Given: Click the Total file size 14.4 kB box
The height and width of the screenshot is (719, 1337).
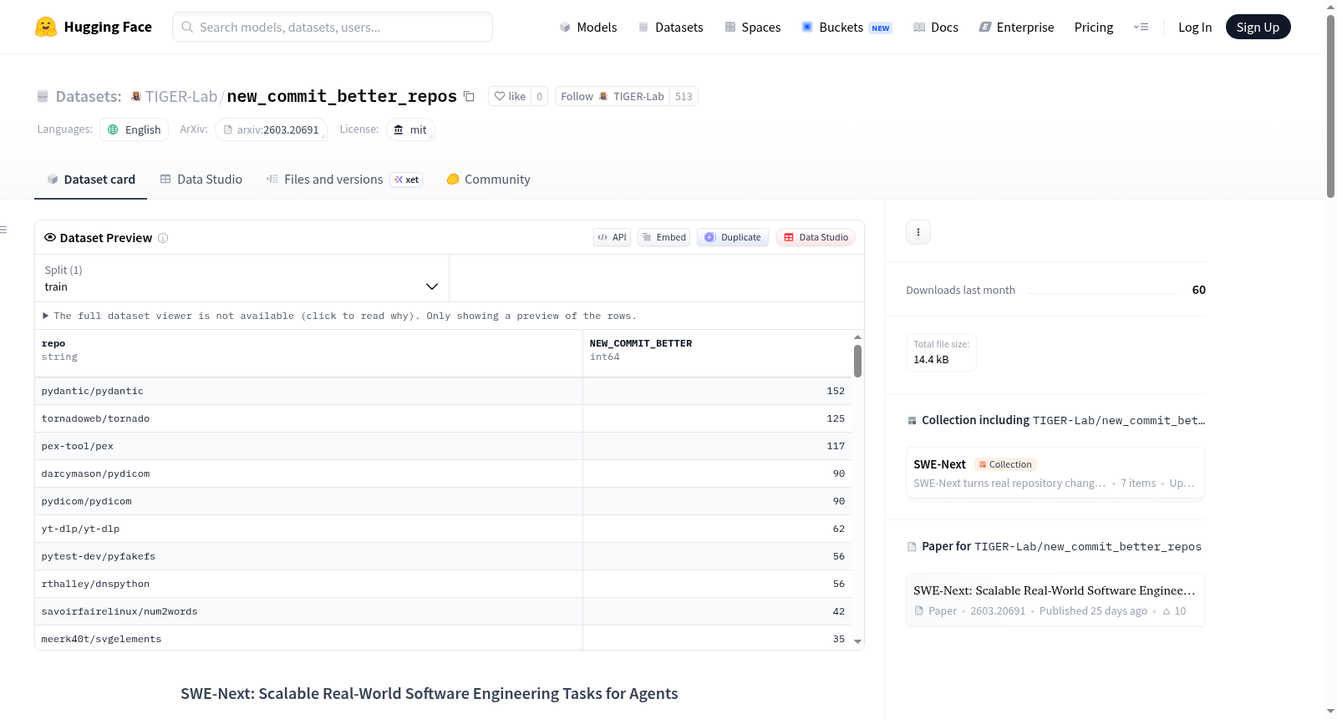Looking at the screenshot, I should [x=942, y=352].
